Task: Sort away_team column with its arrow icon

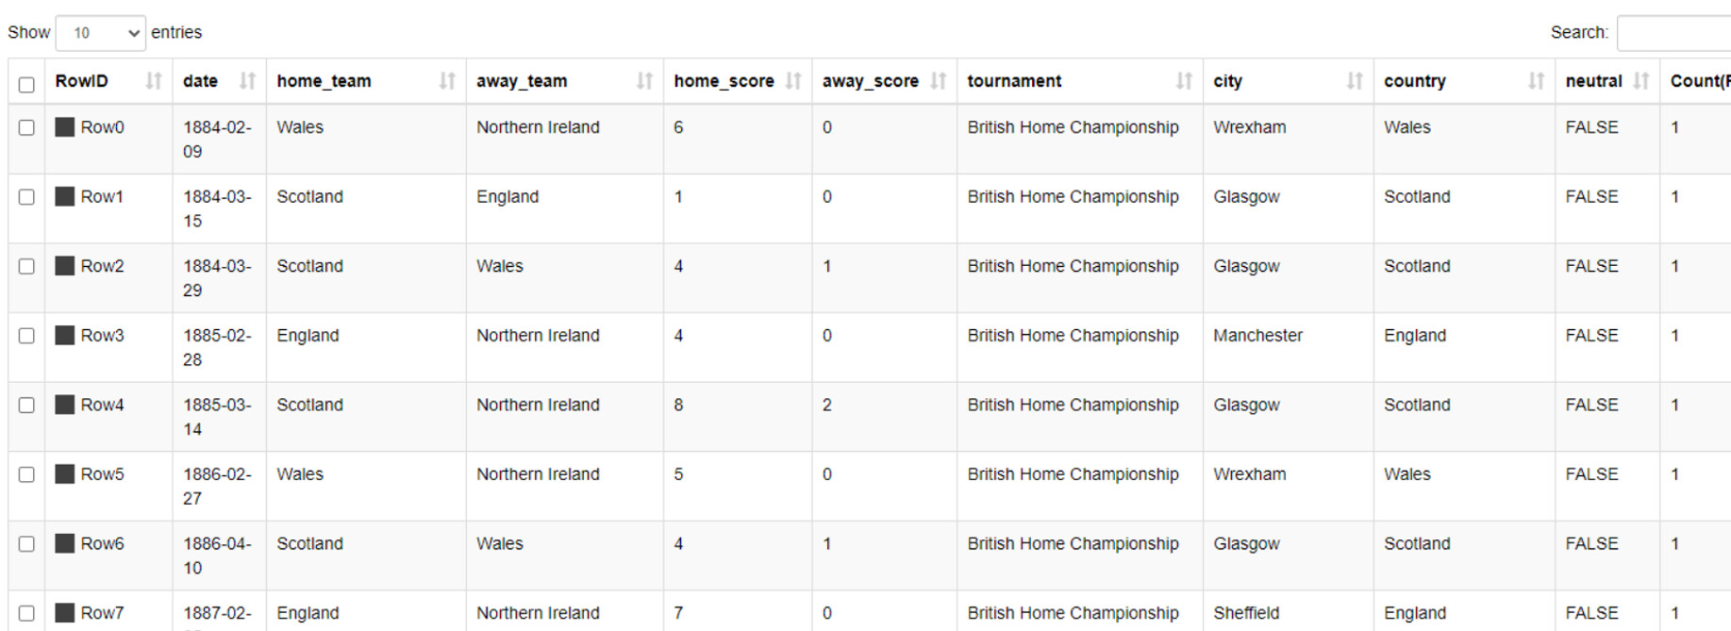Action: (x=644, y=81)
